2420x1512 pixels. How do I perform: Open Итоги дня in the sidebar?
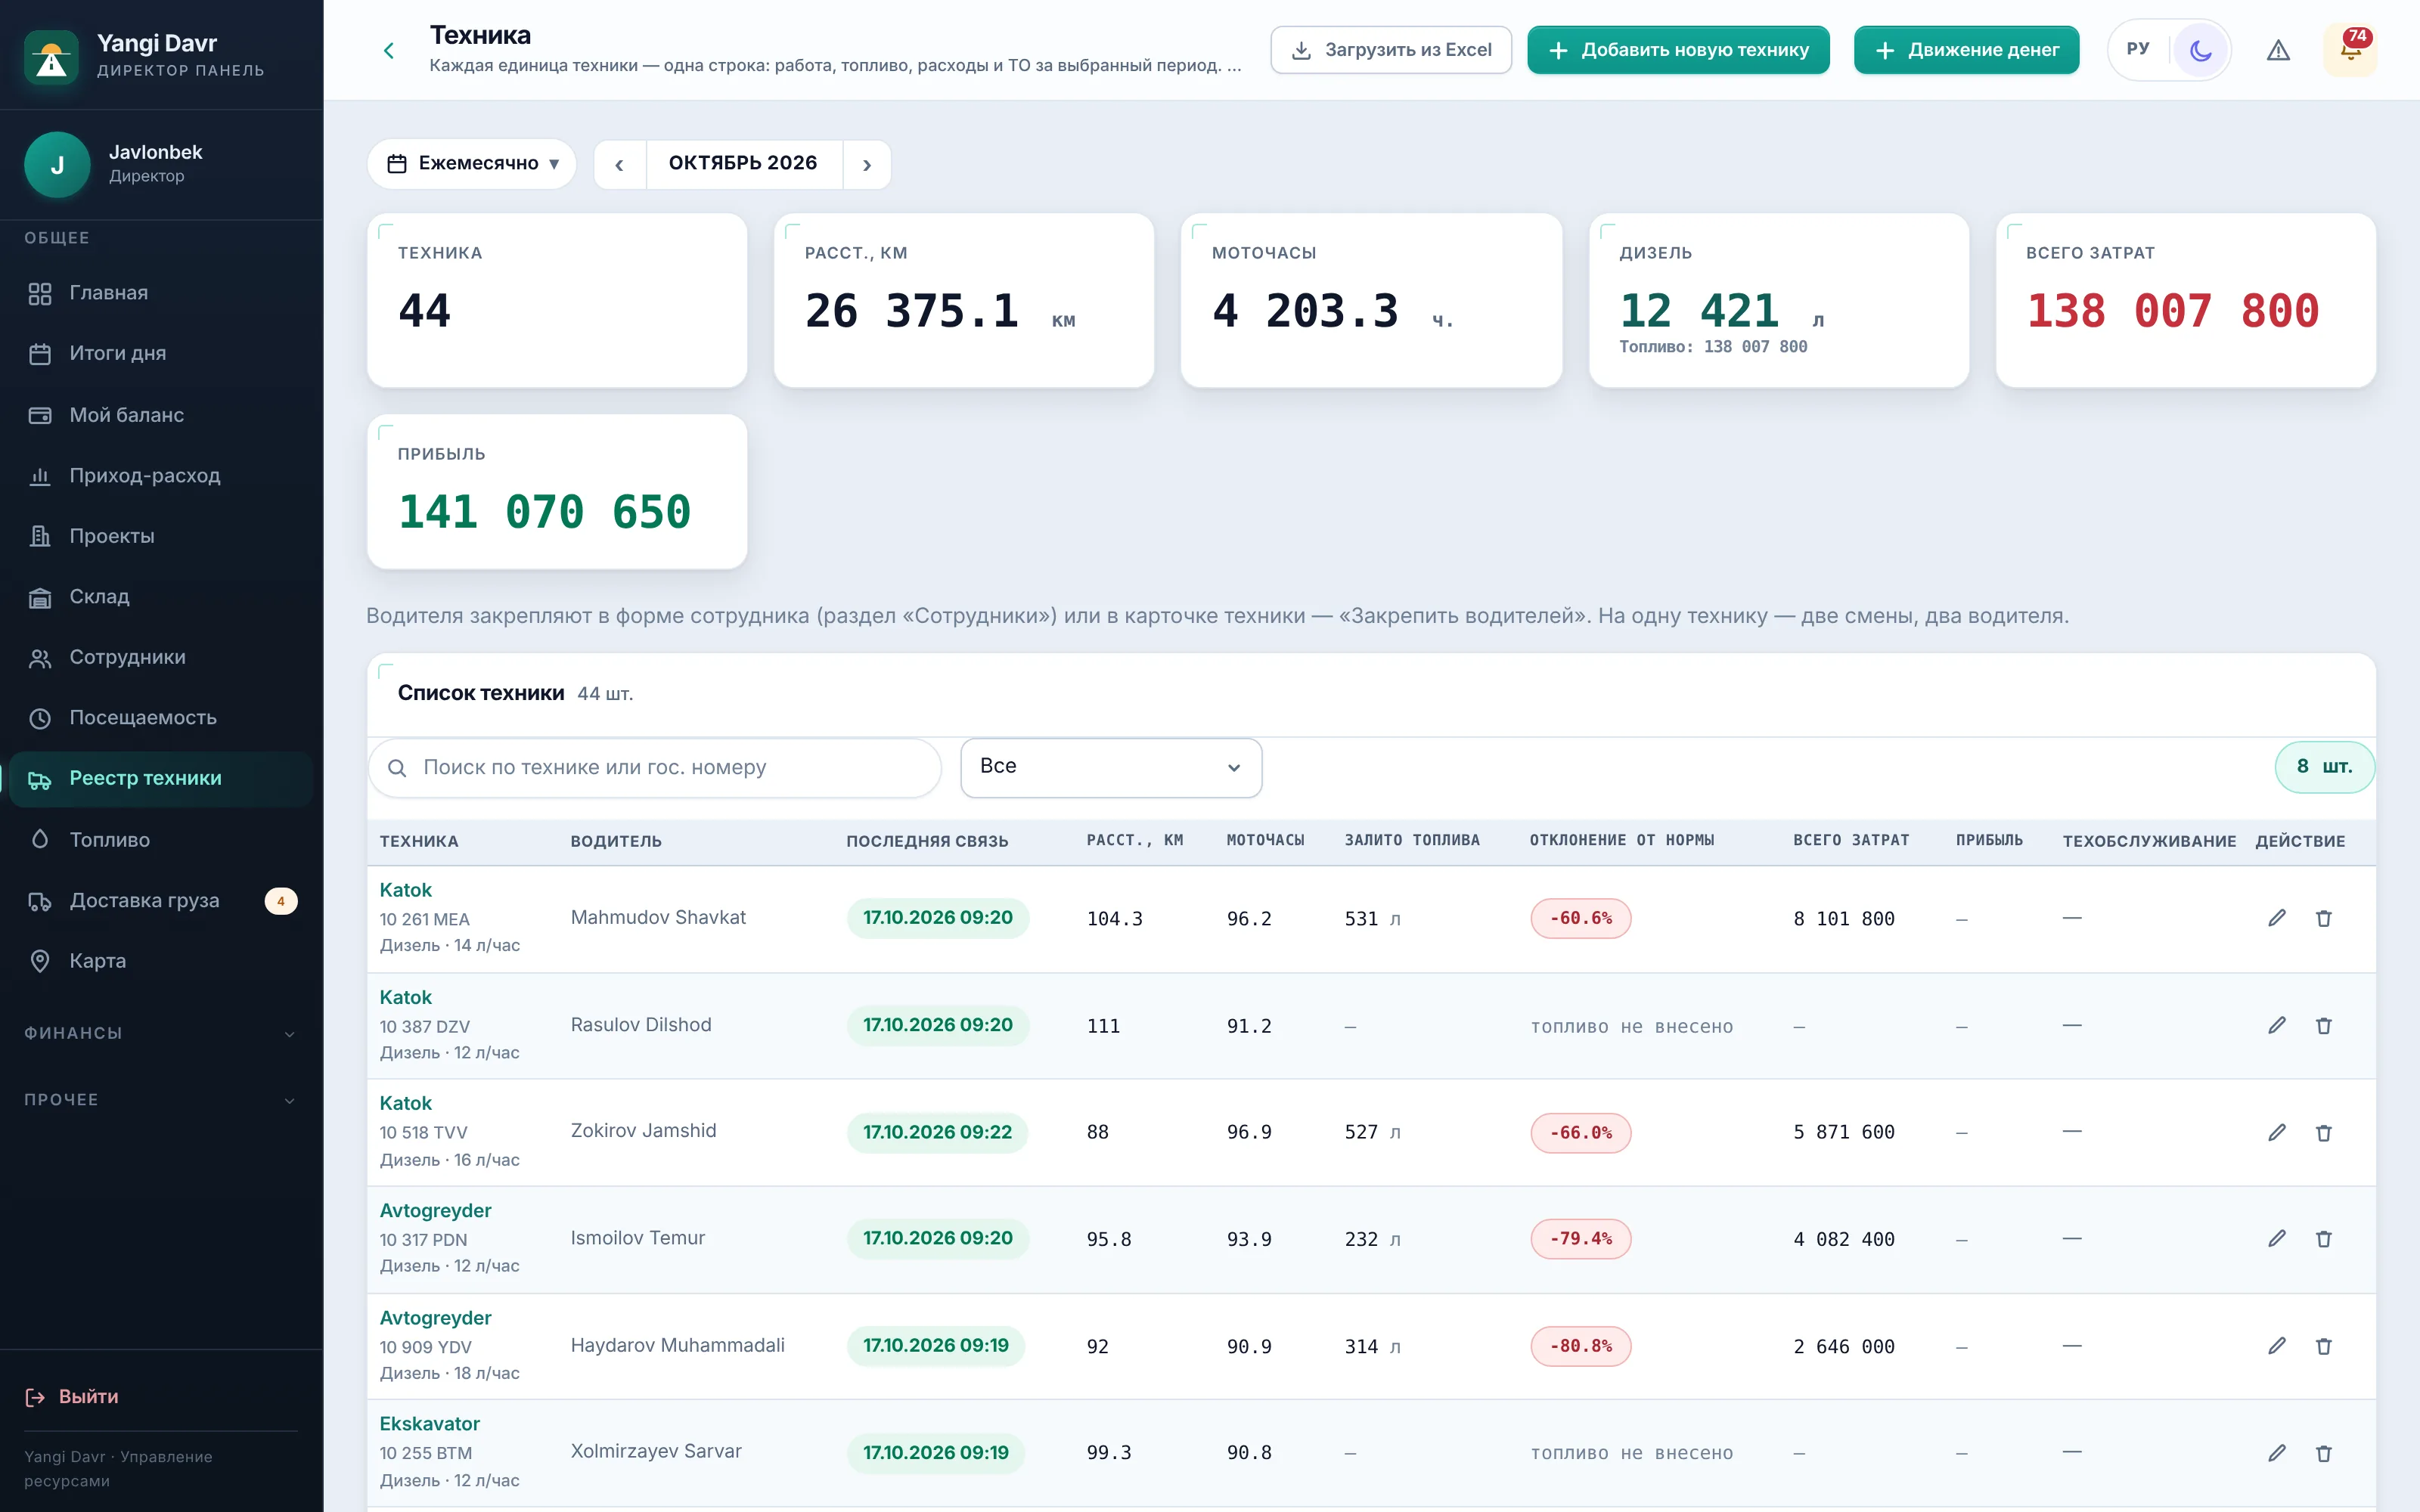(x=161, y=353)
